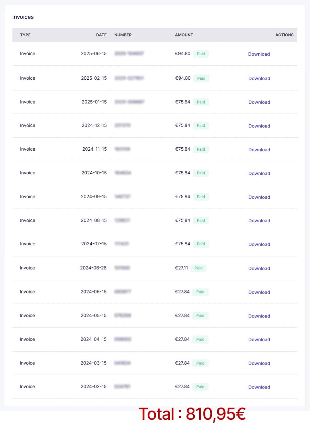Download the 2024-04-15 invoice
This screenshot has height=435, width=310.
[259, 339]
